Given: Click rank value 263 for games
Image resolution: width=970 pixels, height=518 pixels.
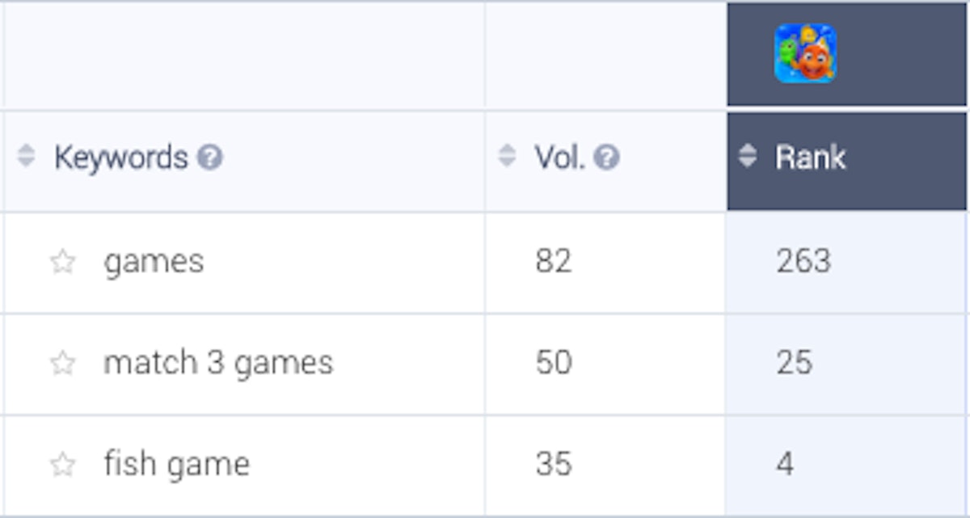Looking at the screenshot, I should pos(803,262).
